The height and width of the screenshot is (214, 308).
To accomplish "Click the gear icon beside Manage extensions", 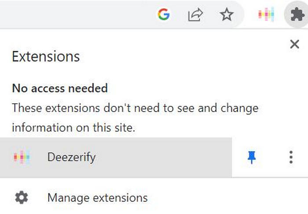I will pyautogui.click(x=22, y=197).
